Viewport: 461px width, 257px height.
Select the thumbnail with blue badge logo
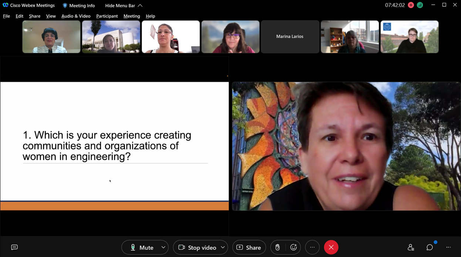(x=410, y=37)
